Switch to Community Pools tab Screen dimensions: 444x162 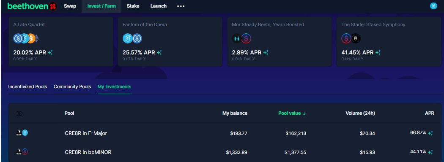(x=72, y=86)
